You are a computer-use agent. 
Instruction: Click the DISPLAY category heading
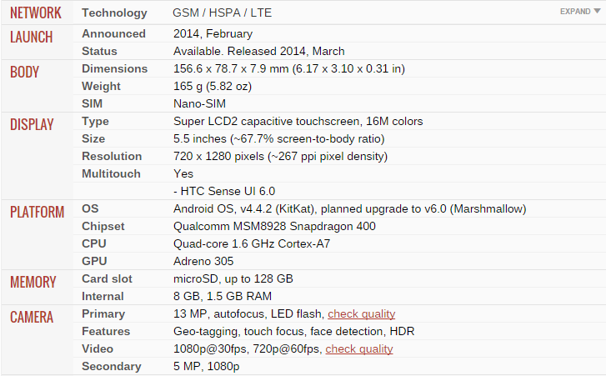[32, 125]
